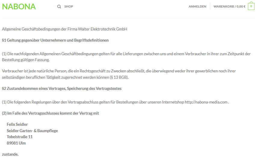The image size is (256, 159).
Task: Click heading §2 Zustandekommen eines Vertrages
Action: click(62, 89)
